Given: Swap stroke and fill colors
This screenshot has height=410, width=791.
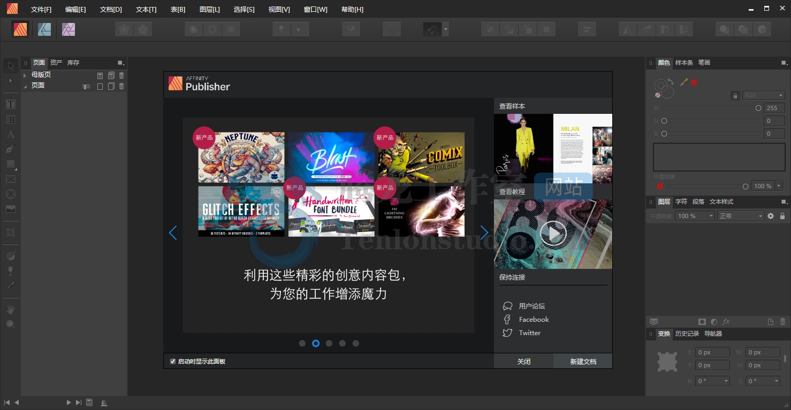Looking at the screenshot, I should pos(671,81).
